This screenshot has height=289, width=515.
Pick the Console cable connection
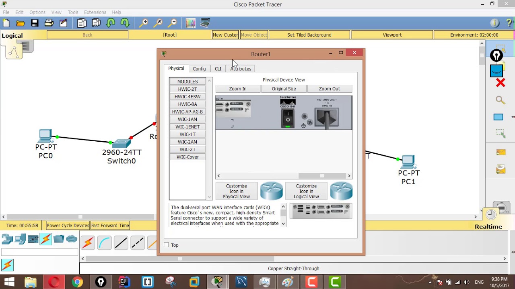[104, 242]
